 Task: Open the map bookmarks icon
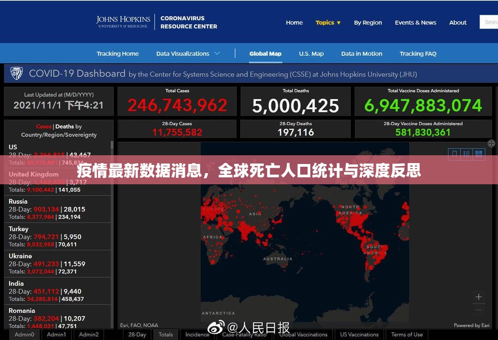[455, 154]
